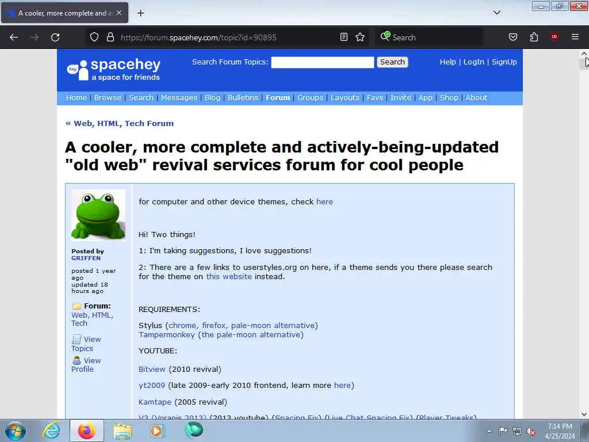Click the green round app taskbar icon
The image size is (589, 442).
(x=194, y=430)
